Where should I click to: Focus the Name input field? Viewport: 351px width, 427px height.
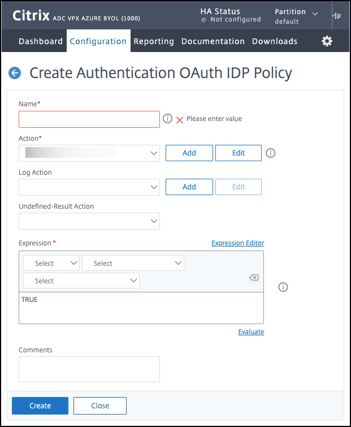pyautogui.click(x=89, y=119)
